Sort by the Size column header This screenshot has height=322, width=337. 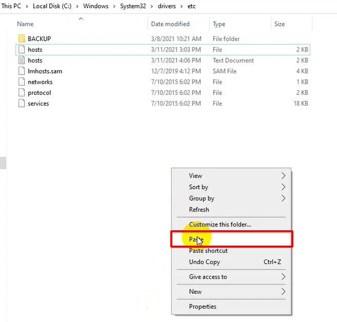tap(280, 24)
